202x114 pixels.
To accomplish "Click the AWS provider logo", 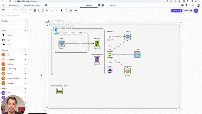I will tap(3, 10).
